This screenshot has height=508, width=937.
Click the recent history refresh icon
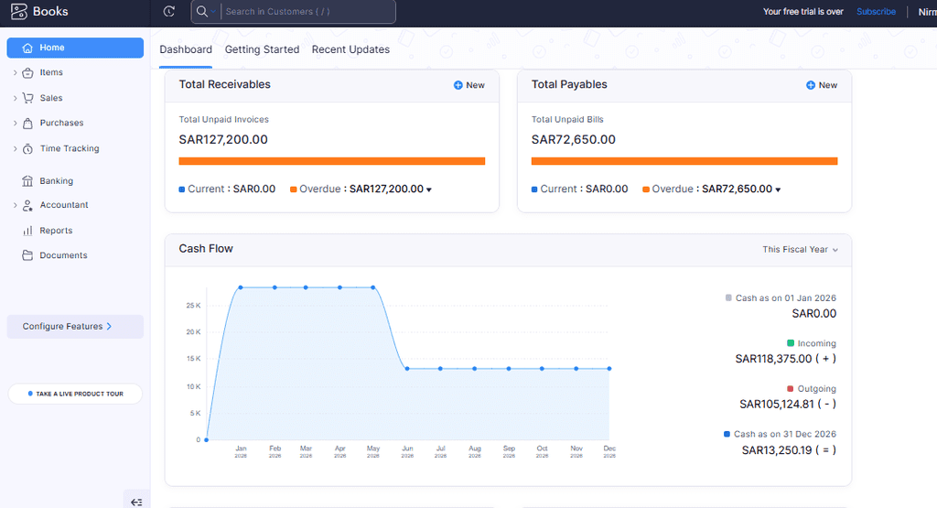tap(168, 12)
